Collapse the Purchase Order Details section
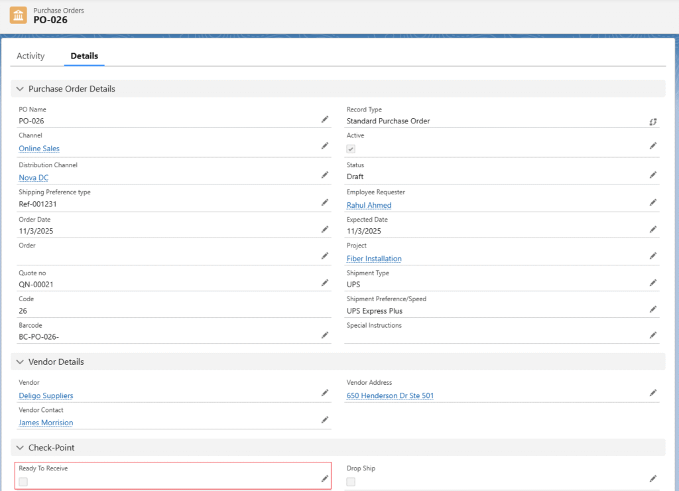679x491 pixels. (x=20, y=89)
